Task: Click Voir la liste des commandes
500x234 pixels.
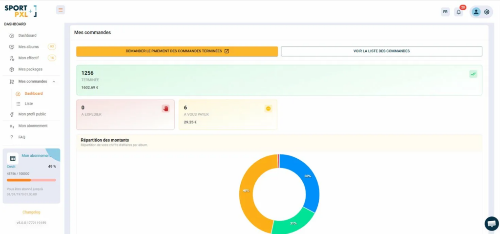Action: tap(381, 51)
